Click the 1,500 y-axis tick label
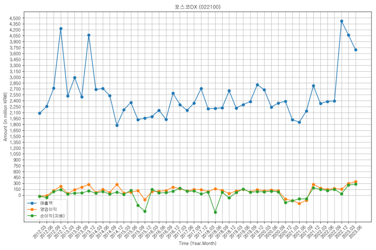 click(x=15, y=136)
